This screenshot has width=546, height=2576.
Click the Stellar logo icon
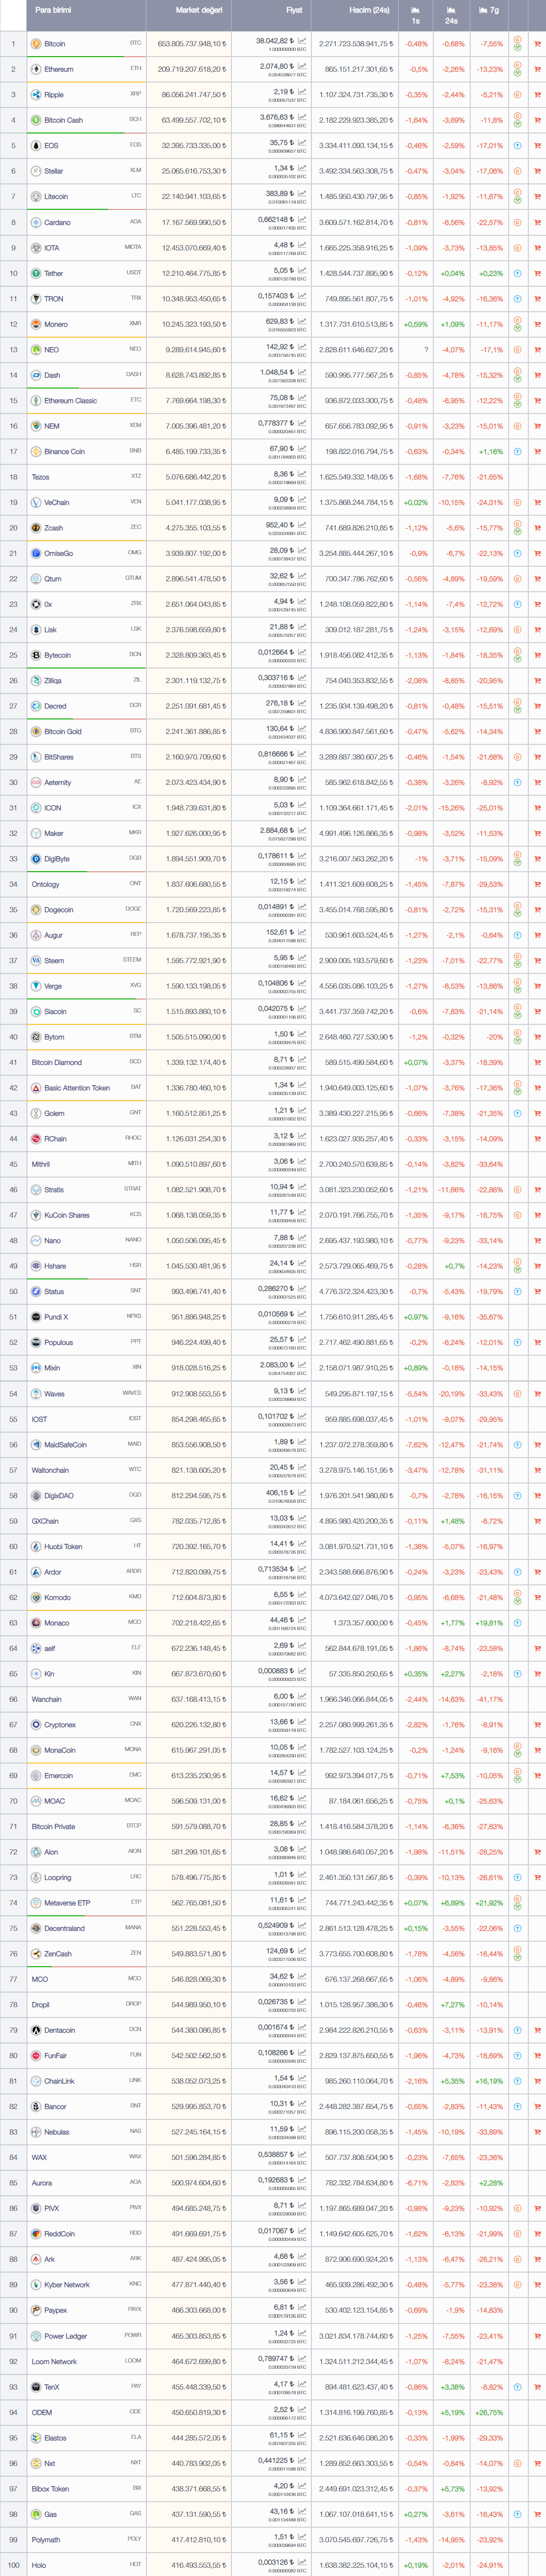[x=36, y=171]
